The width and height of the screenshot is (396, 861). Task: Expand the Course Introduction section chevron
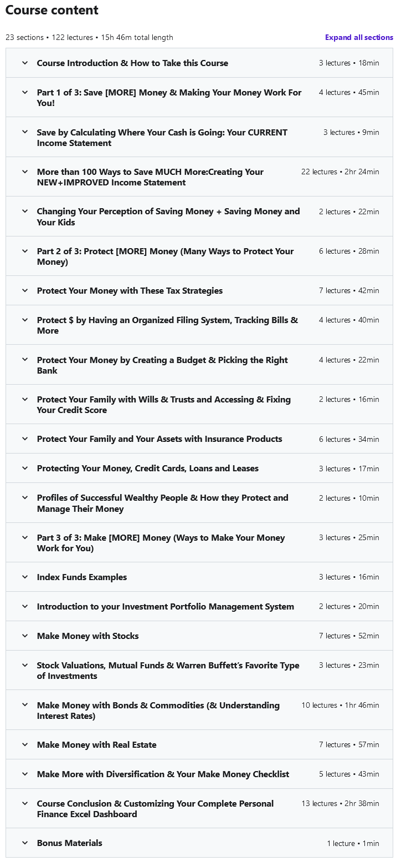(x=25, y=63)
